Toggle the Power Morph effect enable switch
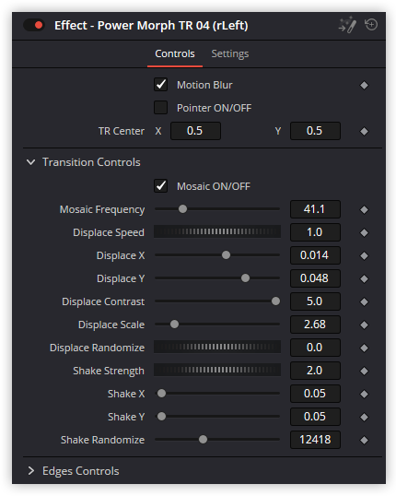The height and width of the screenshot is (496, 396). click(34, 25)
